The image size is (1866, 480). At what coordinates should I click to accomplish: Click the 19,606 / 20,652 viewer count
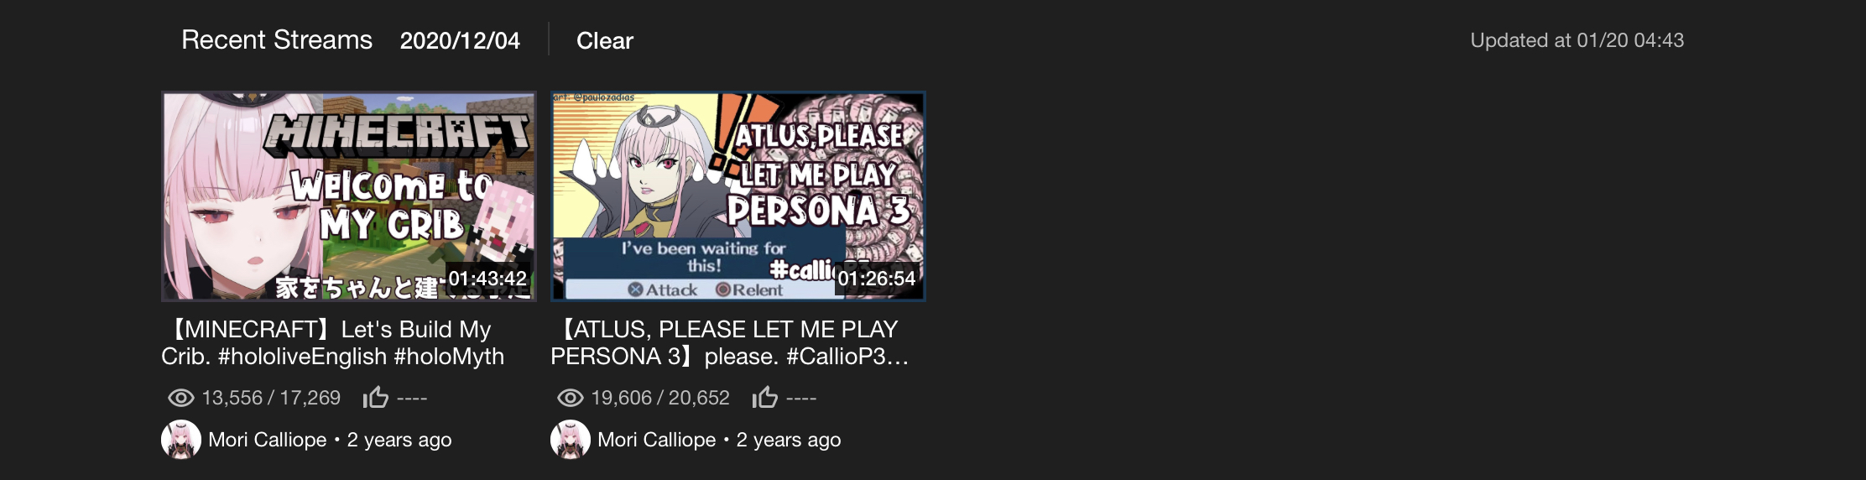pos(660,398)
